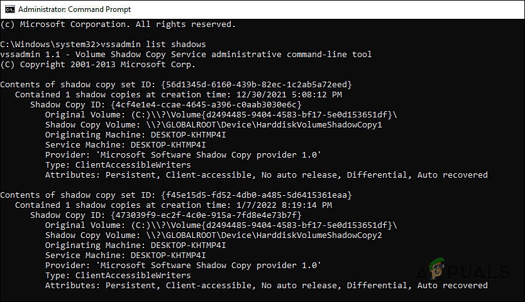525x302 pixels.
Task: Click the second Provider: Microsoft Software Shadow Copy line
Action: (184, 266)
